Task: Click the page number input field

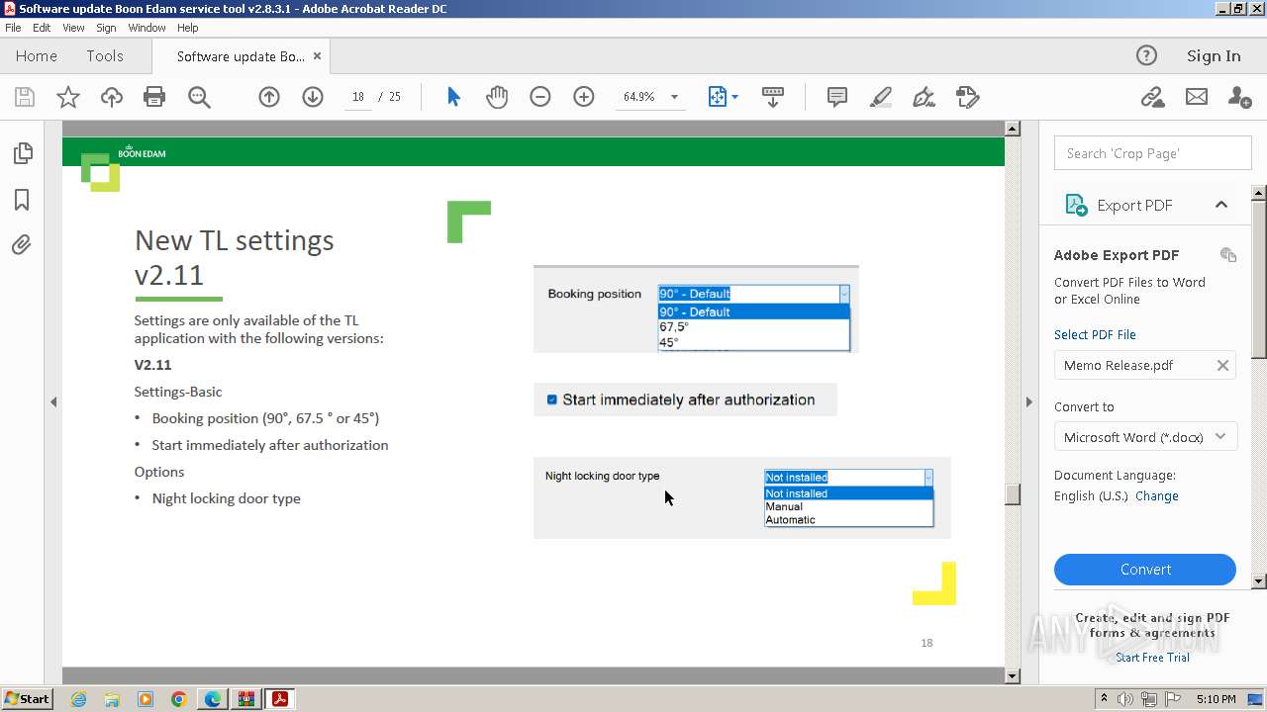Action: (x=358, y=97)
